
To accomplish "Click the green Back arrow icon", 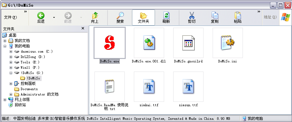I will (41, 15).
